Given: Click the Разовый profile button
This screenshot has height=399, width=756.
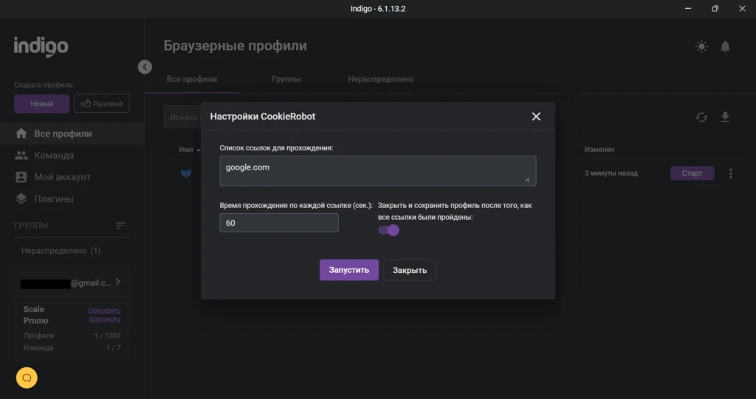Looking at the screenshot, I should (102, 103).
